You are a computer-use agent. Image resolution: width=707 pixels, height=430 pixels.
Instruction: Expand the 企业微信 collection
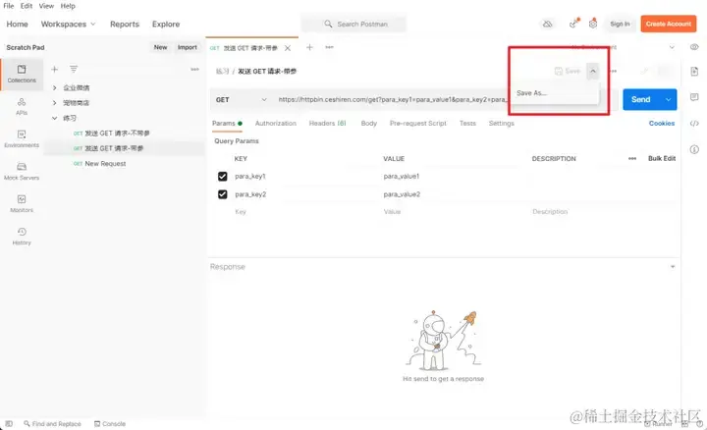click(55, 87)
